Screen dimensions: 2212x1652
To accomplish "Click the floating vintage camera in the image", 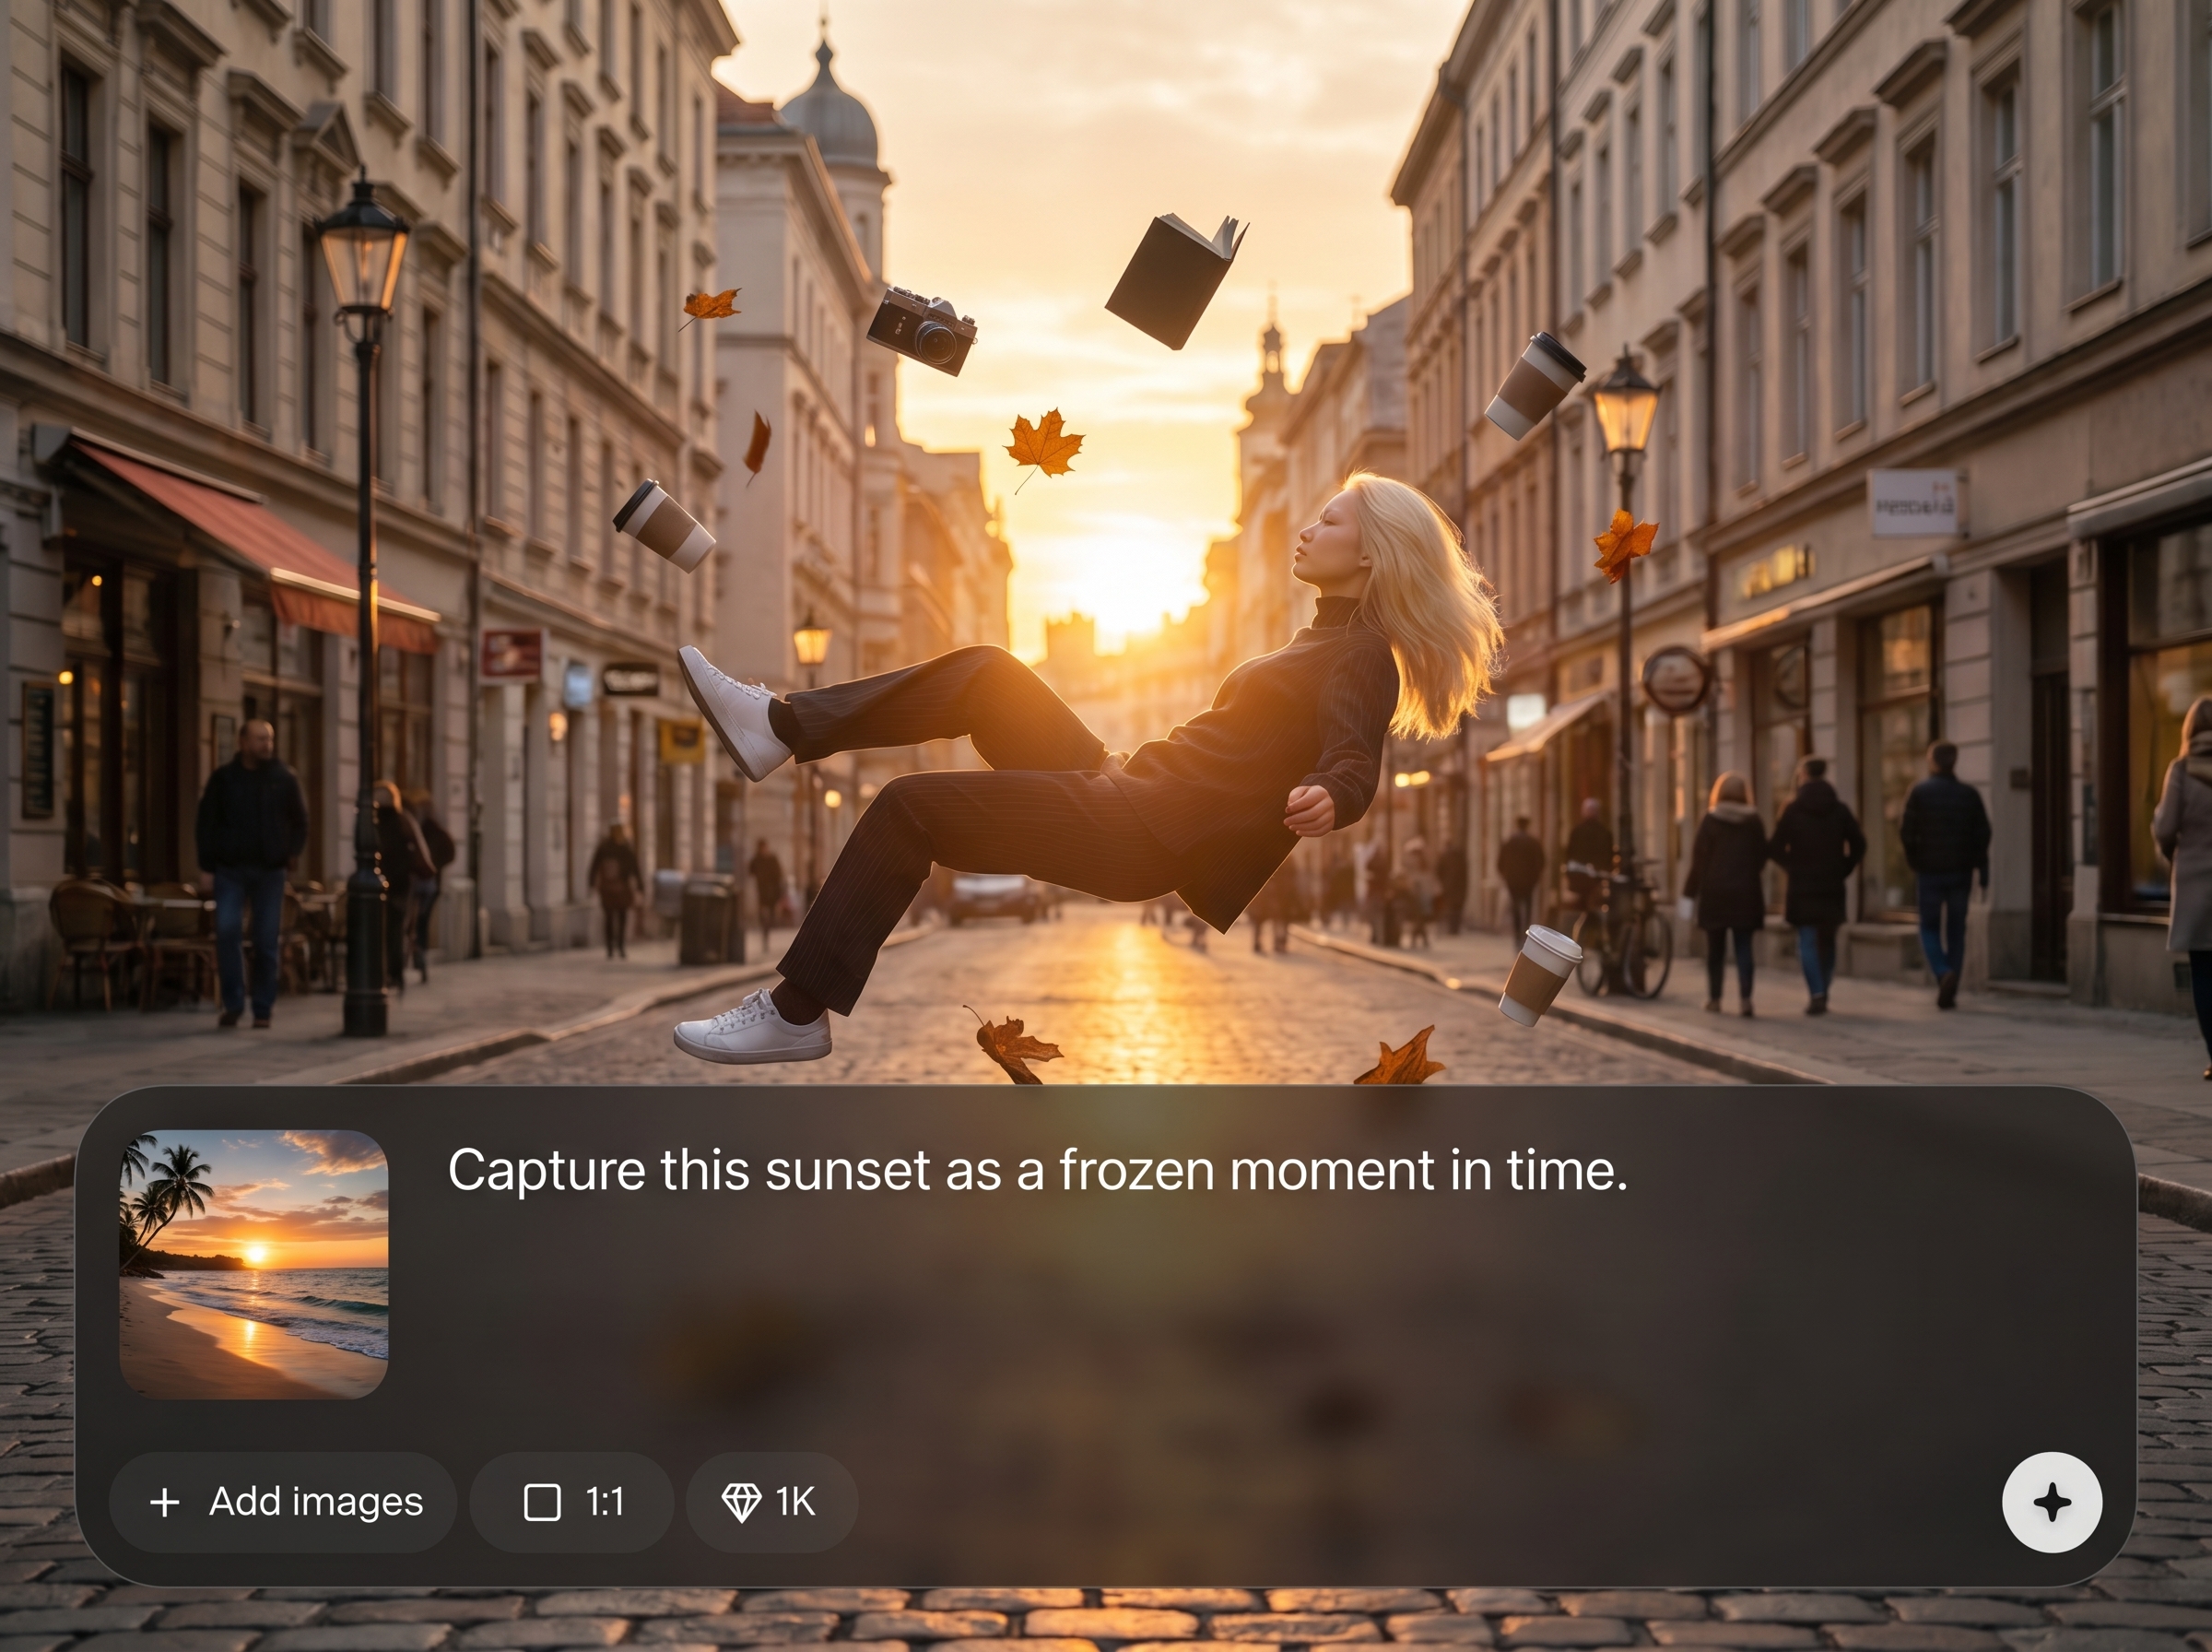I will pos(921,331).
